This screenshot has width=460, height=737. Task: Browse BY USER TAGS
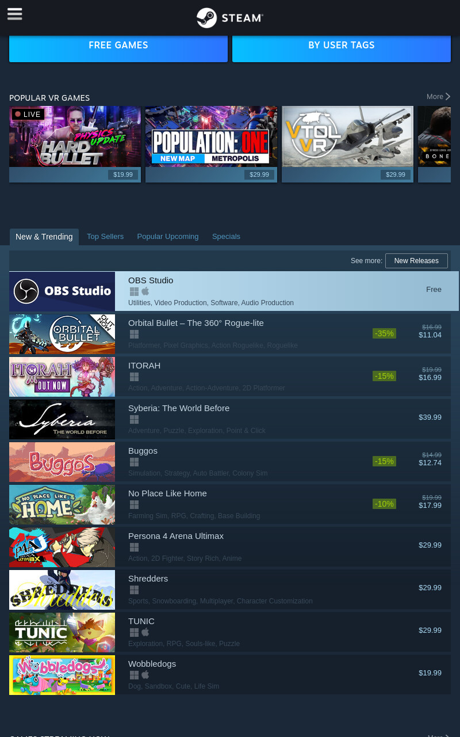(342, 45)
